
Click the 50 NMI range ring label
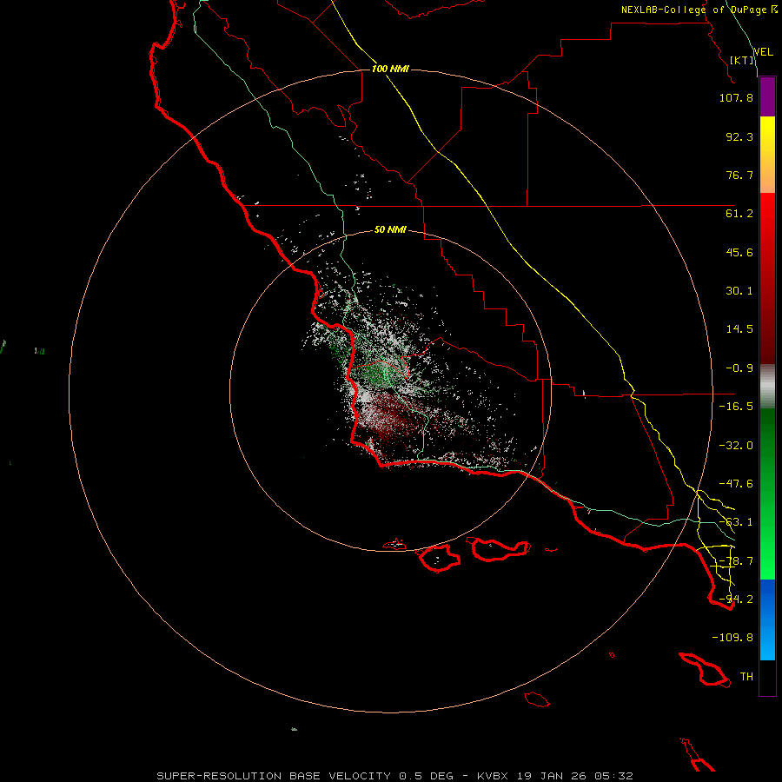(x=390, y=229)
